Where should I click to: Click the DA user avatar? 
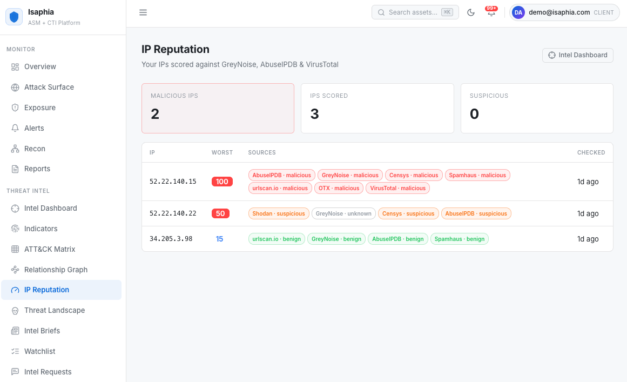(x=518, y=12)
